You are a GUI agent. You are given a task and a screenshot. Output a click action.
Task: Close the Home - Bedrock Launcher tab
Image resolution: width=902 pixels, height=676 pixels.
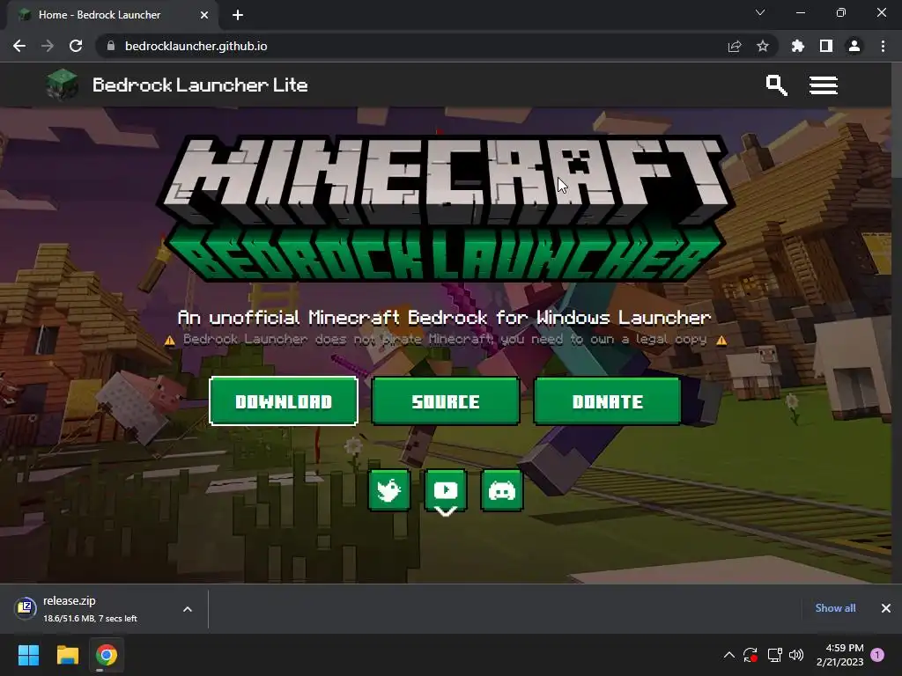tap(204, 15)
